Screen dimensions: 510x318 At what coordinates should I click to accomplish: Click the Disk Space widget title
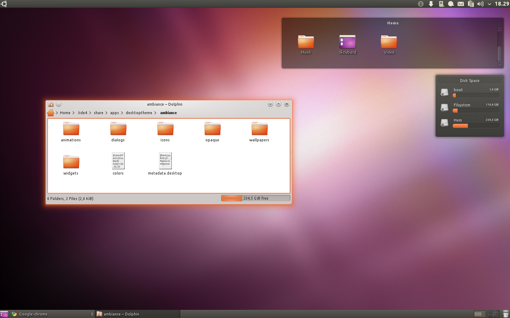coord(470,81)
